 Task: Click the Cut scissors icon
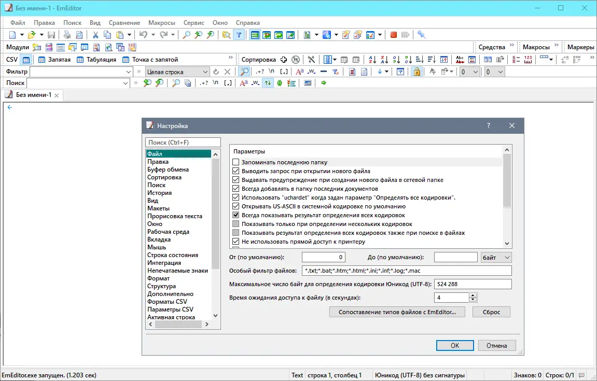click(95, 35)
